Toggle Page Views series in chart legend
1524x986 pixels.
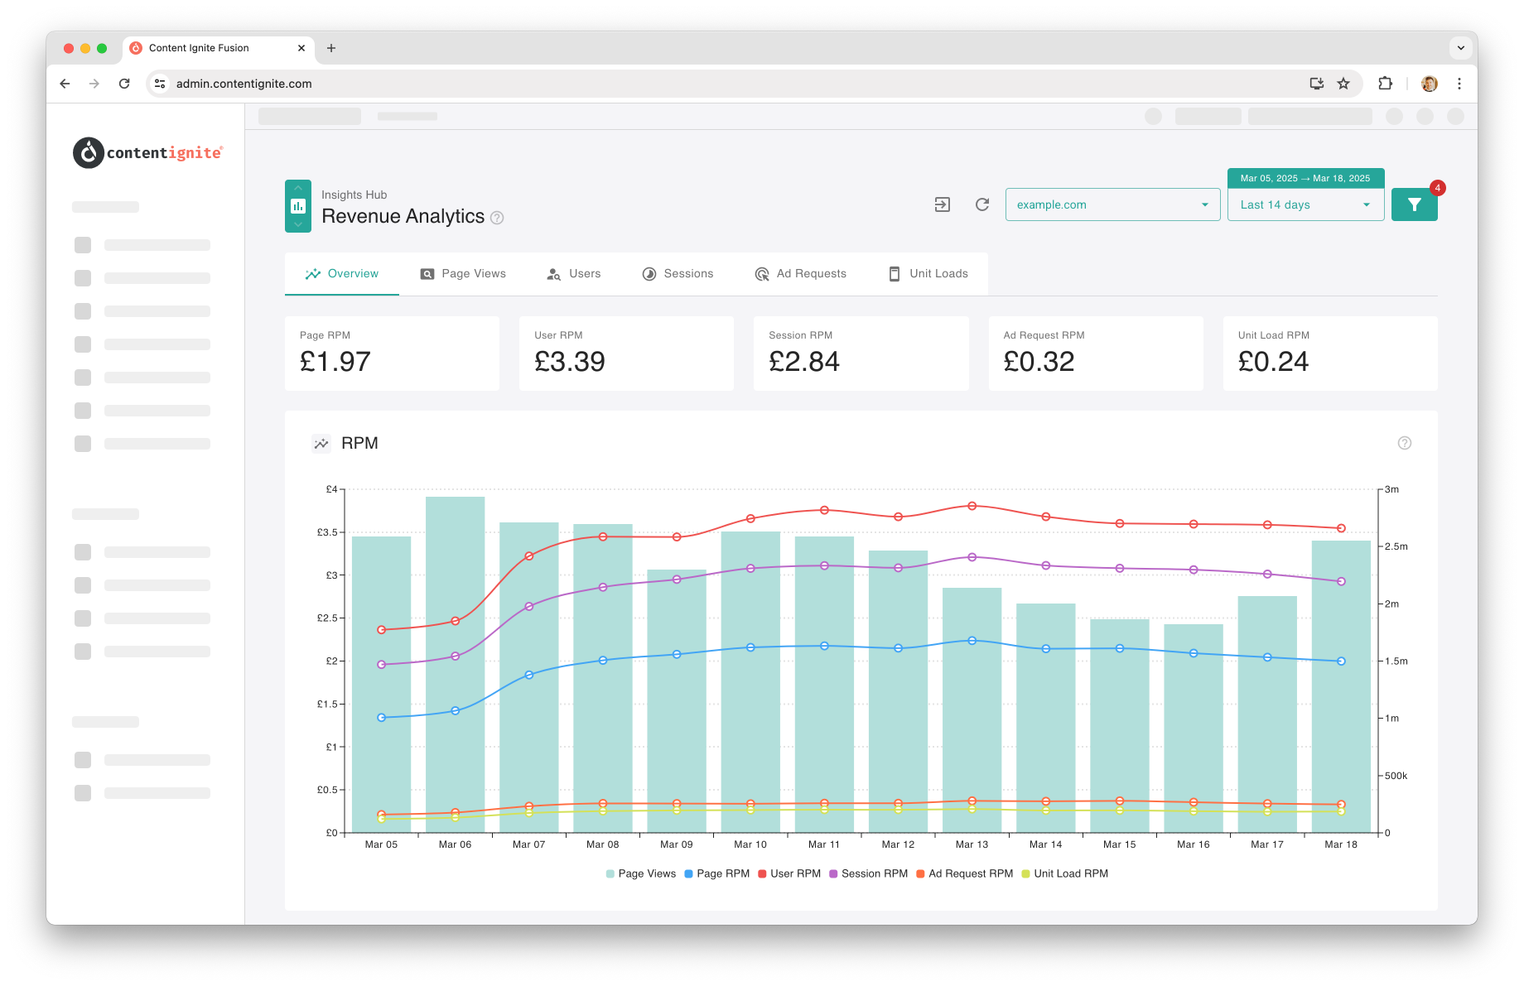641,873
